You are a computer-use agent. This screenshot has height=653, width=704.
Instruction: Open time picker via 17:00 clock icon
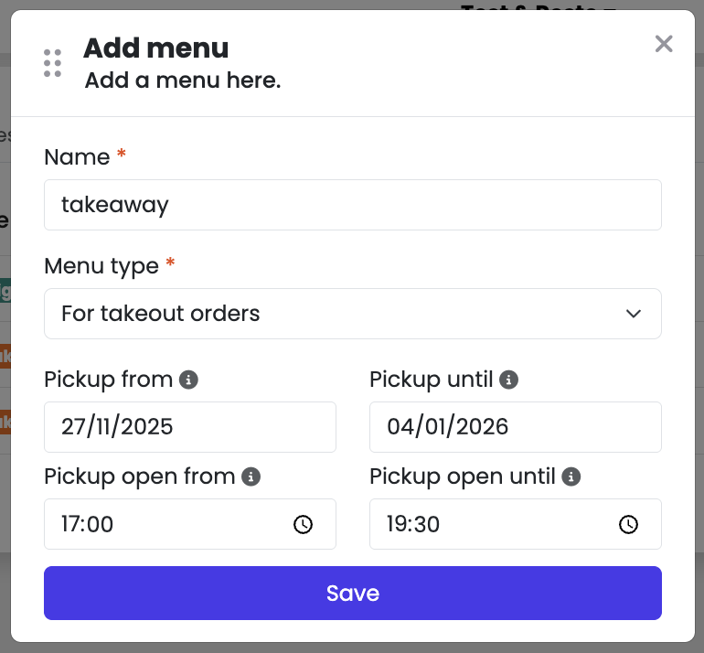[x=303, y=524]
